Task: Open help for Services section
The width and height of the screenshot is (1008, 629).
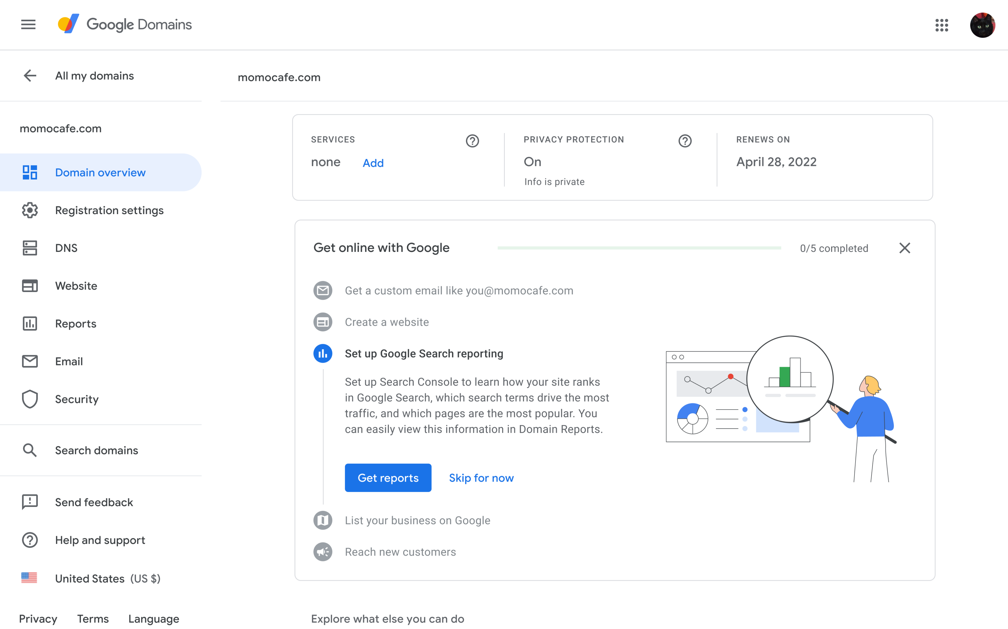Action: point(472,141)
